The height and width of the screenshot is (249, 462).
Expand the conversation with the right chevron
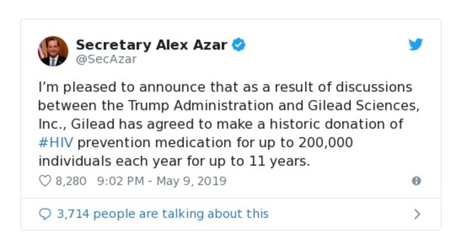417,214
